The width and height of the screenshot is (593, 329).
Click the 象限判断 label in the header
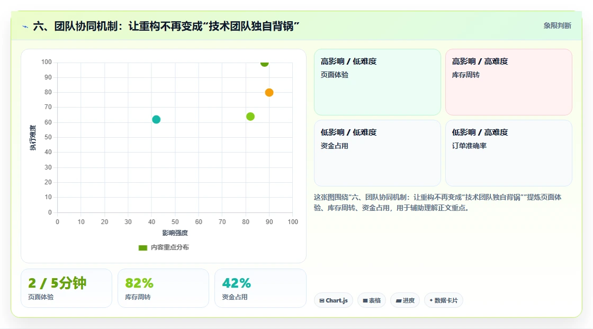pos(558,26)
